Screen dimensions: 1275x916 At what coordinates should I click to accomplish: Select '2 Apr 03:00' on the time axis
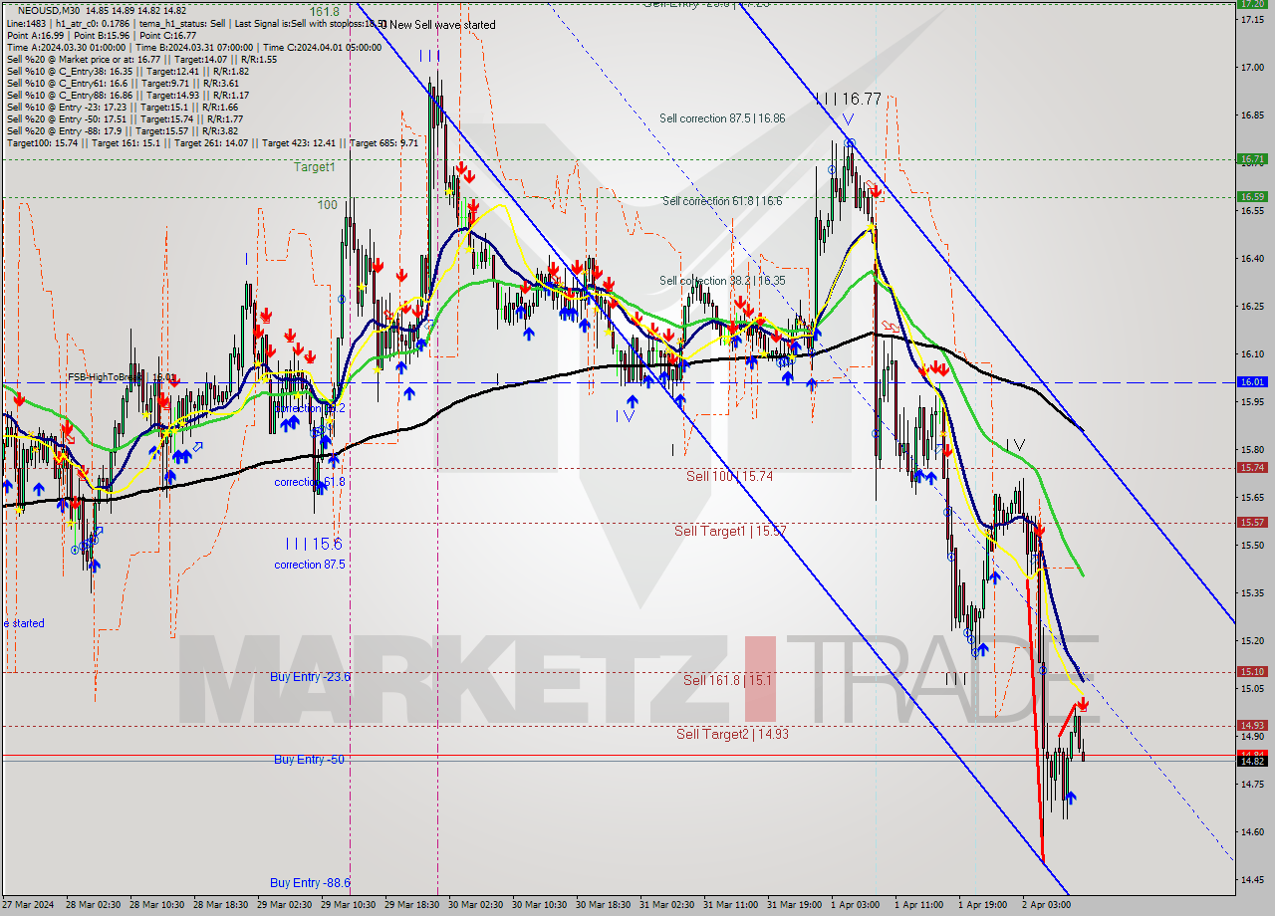coord(1049,905)
